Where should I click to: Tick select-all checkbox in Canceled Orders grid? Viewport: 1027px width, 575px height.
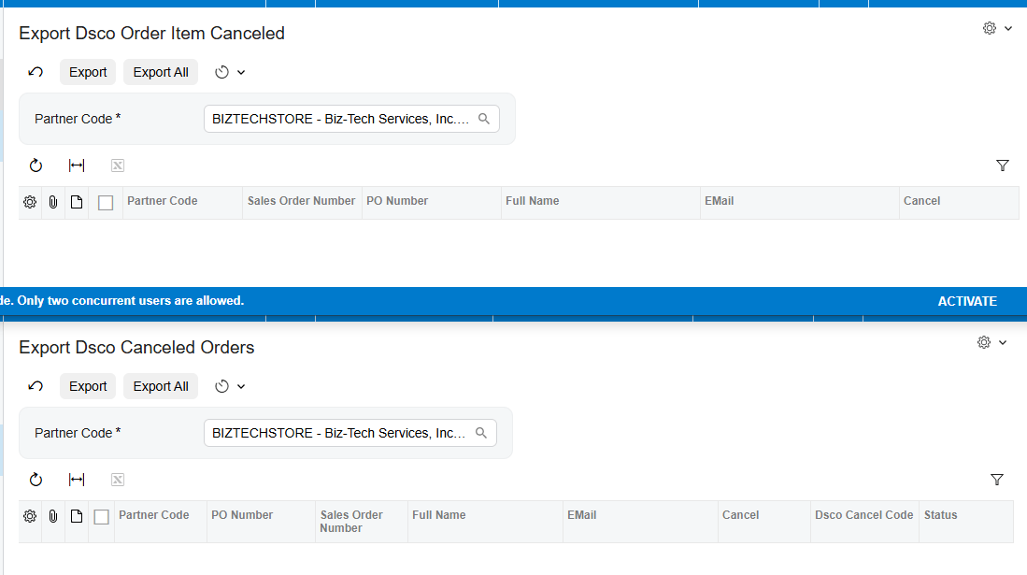click(102, 517)
